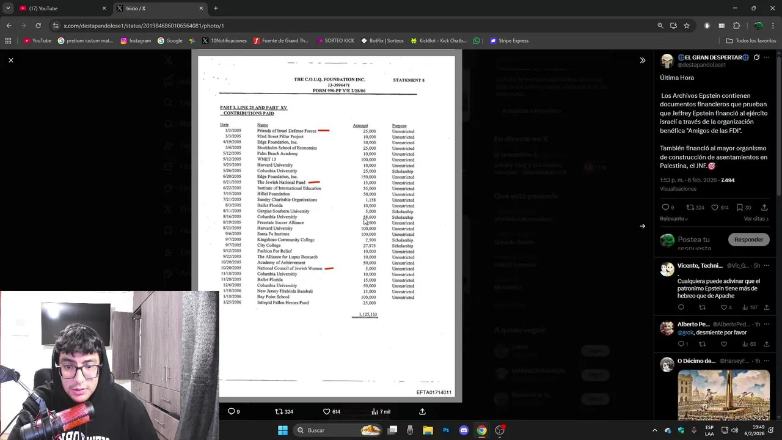
Task: Open Discord from the taskbar
Action: click(464, 430)
